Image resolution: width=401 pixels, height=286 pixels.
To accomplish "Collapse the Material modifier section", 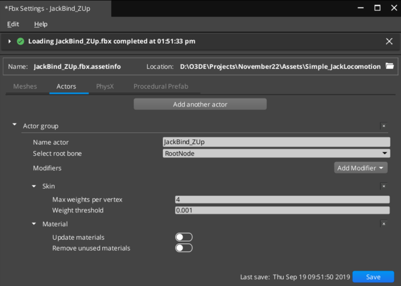I will click(x=34, y=224).
